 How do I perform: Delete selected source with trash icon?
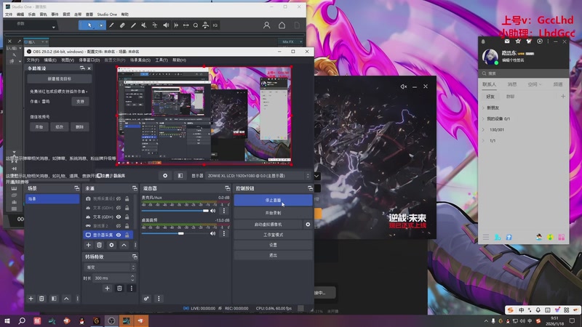[x=100, y=246]
